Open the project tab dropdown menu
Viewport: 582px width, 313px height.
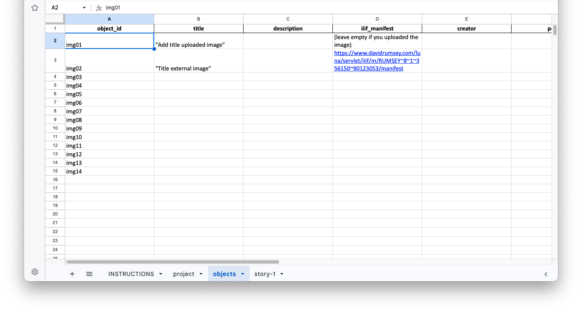click(x=201, y=273)
